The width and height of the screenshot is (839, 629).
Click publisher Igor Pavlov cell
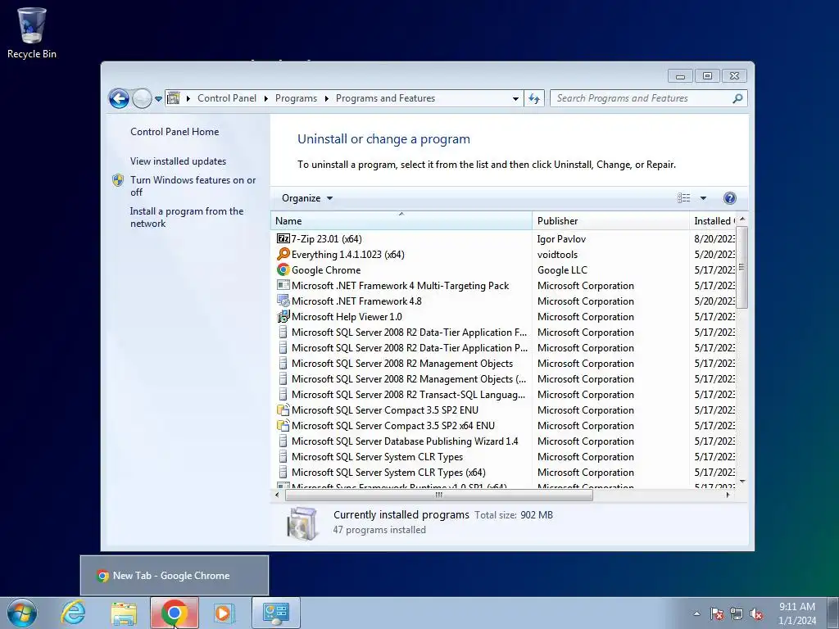tap(561, 238)
